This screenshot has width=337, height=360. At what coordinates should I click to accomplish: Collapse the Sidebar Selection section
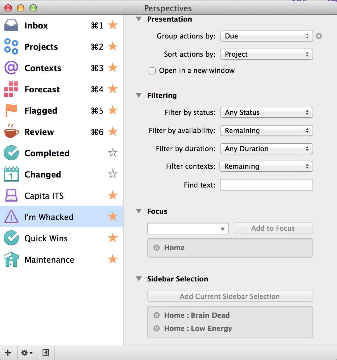(139, 279)
